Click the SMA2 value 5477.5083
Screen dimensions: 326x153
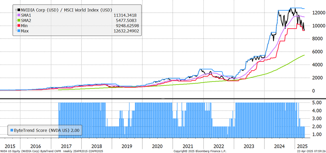pos(127,20)
